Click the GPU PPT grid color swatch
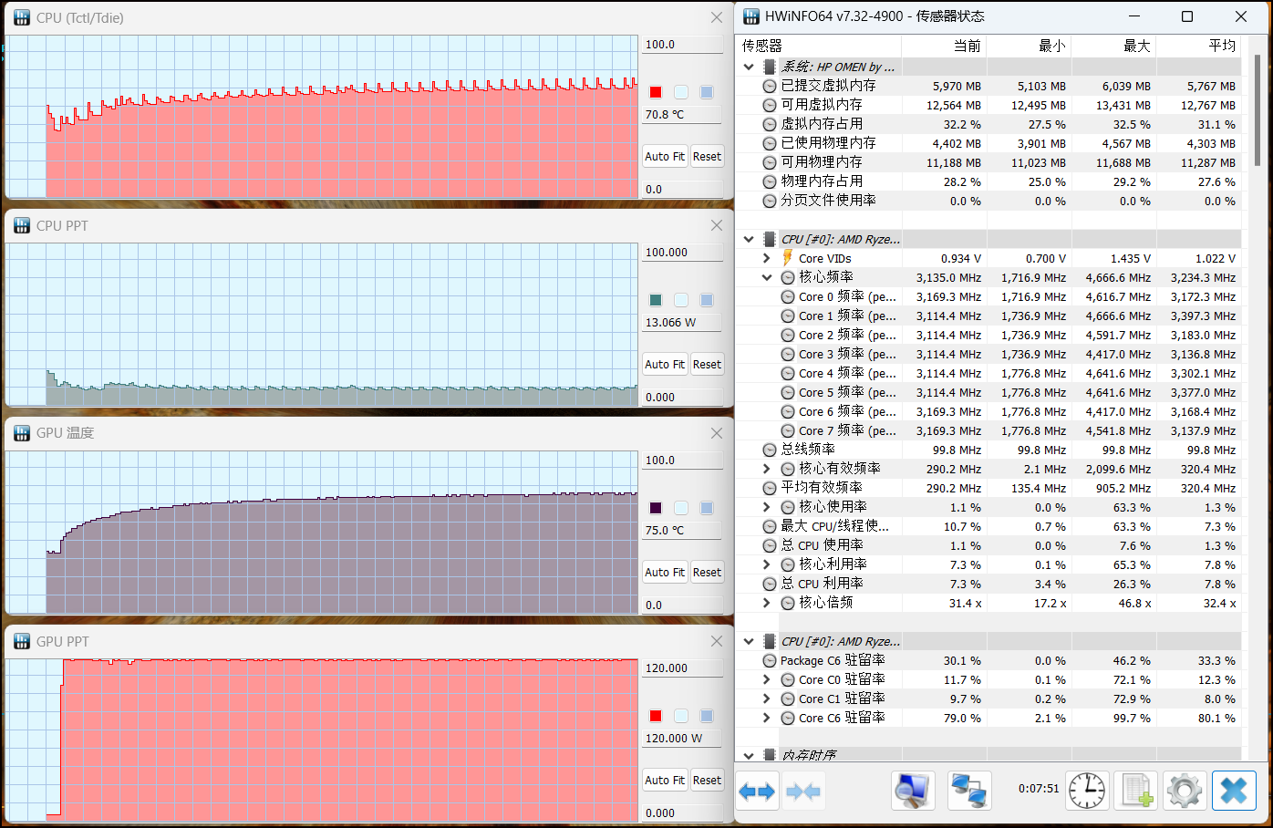 pos(705,716)
